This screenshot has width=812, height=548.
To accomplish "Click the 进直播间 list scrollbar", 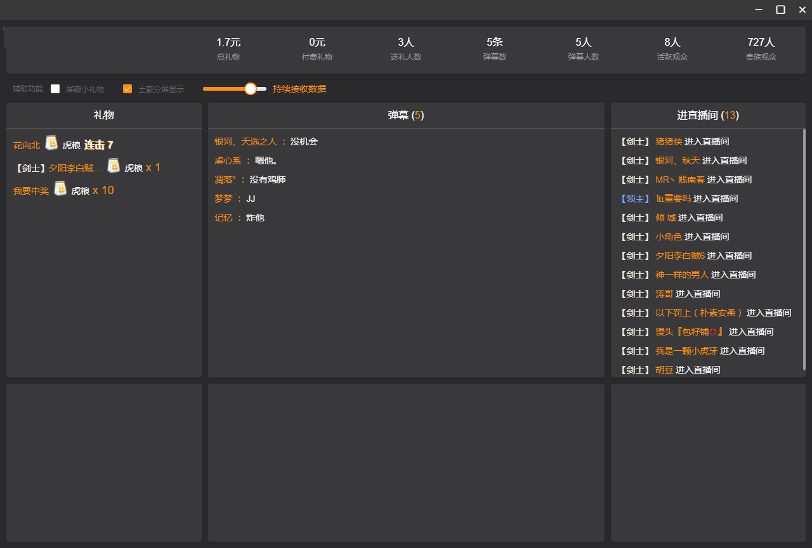I will [x=804, y=249].
